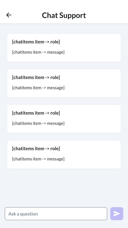128x228 pixels.
Task: Send the question with the paper plane icon
Action: coord(117,214)
